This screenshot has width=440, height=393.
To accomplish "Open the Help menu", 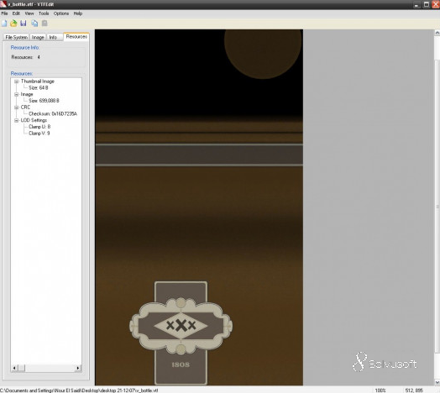I will pos(78,13).
